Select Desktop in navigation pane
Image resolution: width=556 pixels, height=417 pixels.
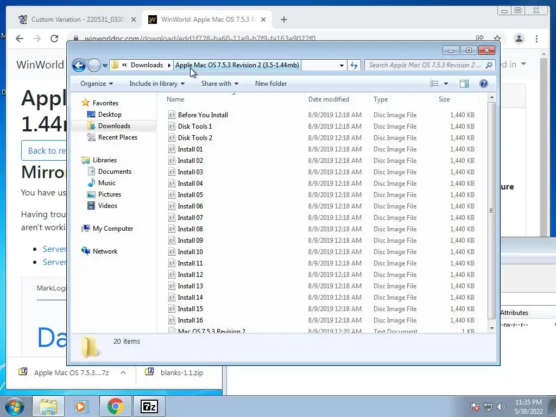tap(110, 115)
